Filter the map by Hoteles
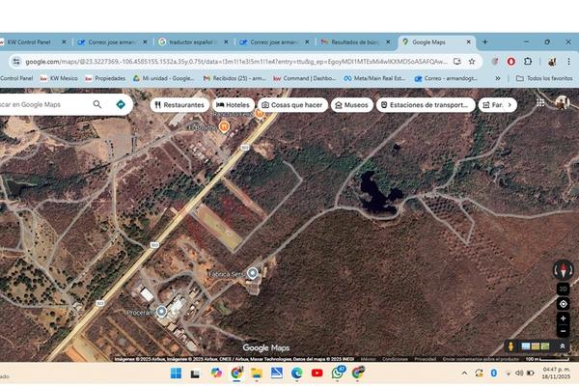The height and width of the screenshot is (386, 579). pos(233,104)
